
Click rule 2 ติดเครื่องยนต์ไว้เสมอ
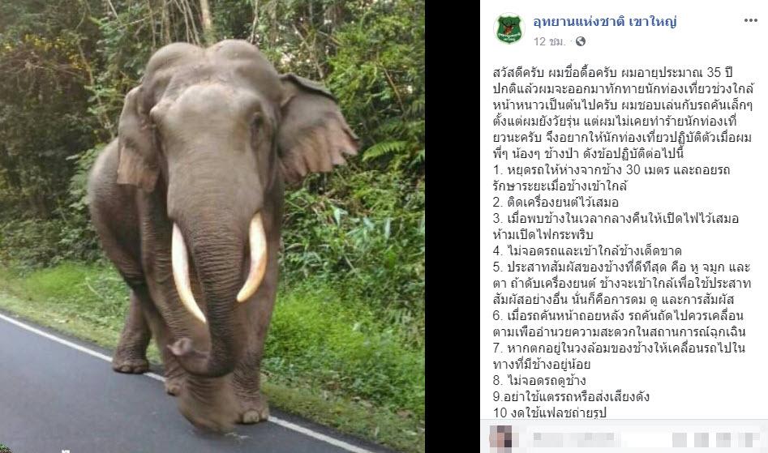click(556, 202)
